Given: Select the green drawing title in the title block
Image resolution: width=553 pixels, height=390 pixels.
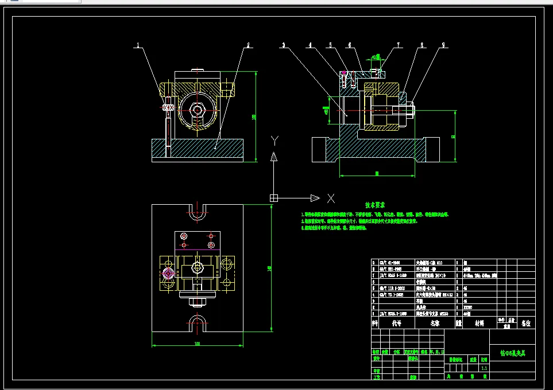Looking at the screenshot, I should (513, 353).
